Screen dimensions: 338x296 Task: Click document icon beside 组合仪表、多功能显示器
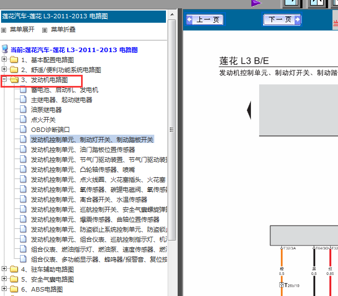(23, 259)
